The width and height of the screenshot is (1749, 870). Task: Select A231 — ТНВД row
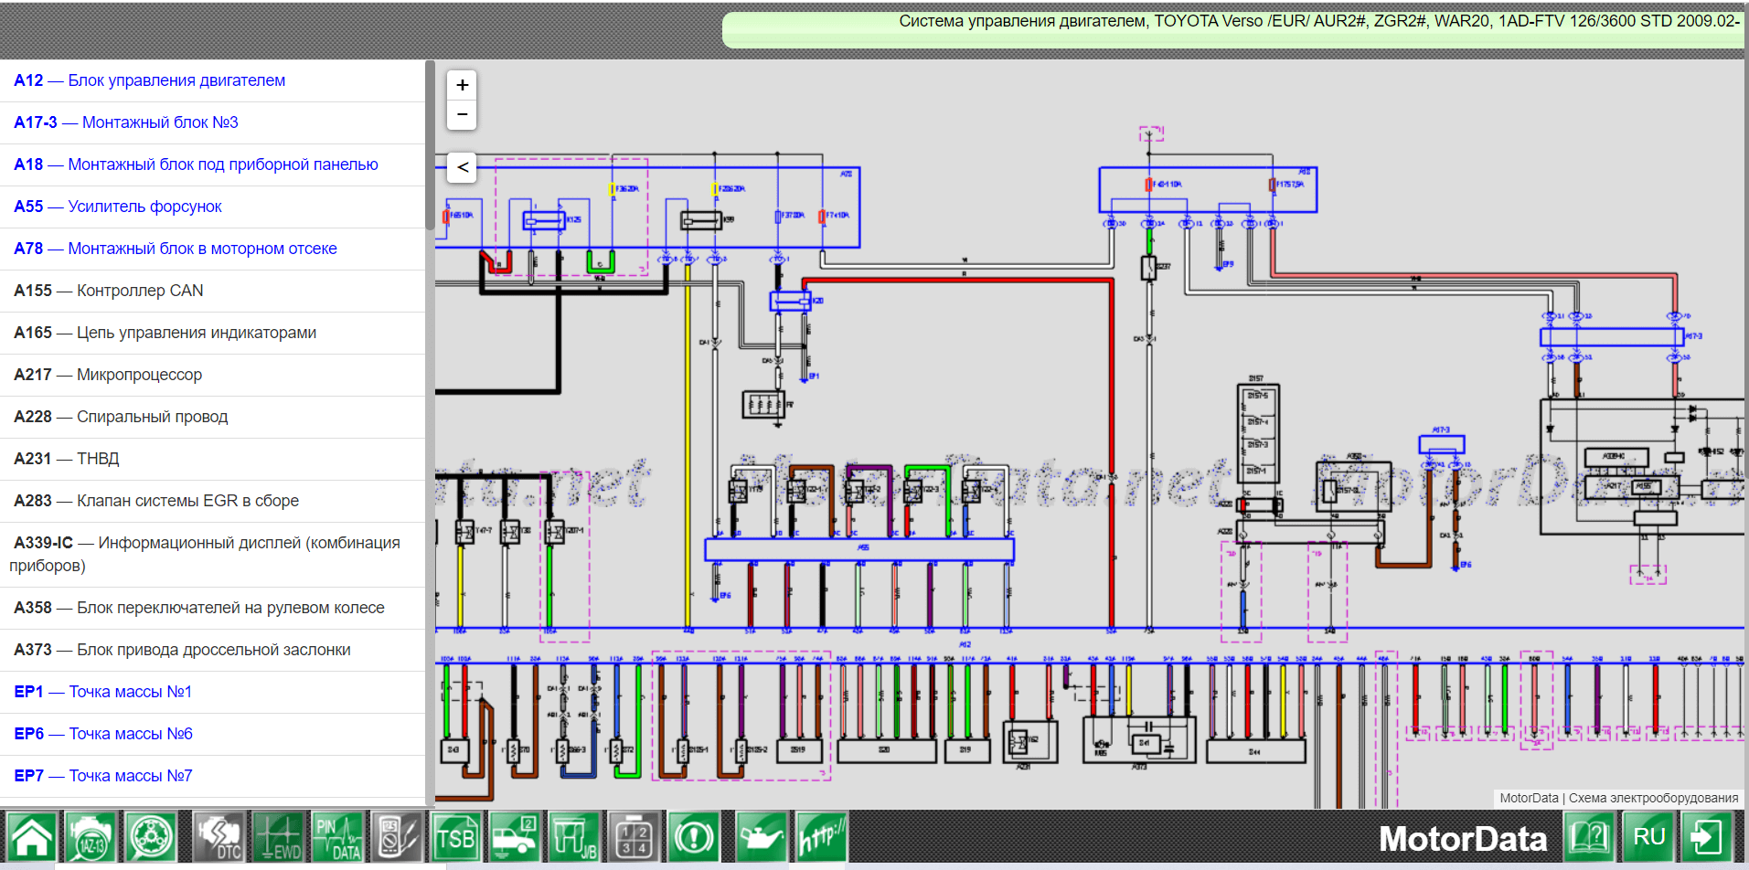(x=212, y=459)
